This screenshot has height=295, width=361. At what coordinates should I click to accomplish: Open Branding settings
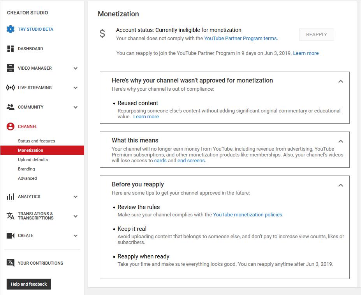pyautogui.click(x=26, y=169)
